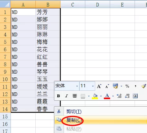Click the Bold button in mini toolbar
This screenshot has height=133, width=147.
[58, 96]
